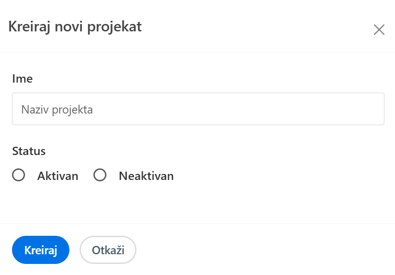Dismiss the dialog with the X icon
The image size is (395, 275).
[379, 30]
